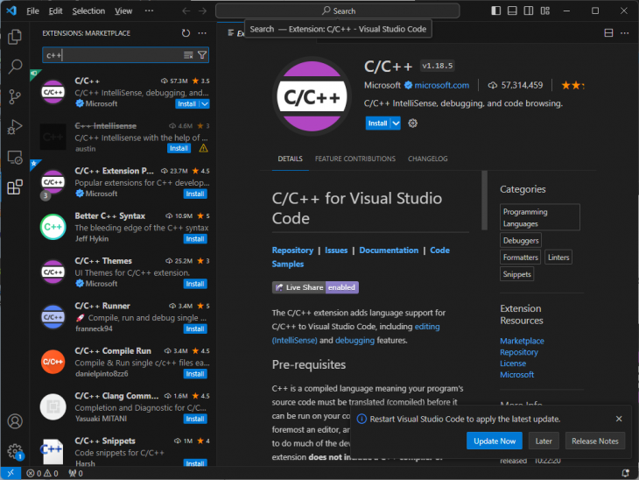This screenshot has height=480, width=639.
Task: Open the Documentation link
Action: 389,250
